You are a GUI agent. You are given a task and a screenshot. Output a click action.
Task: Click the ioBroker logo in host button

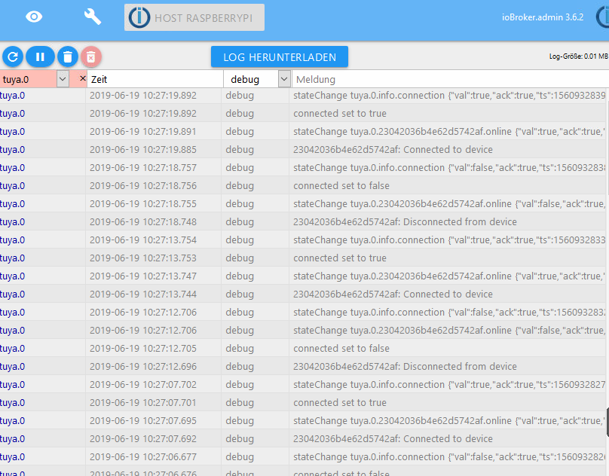(139, 17)
